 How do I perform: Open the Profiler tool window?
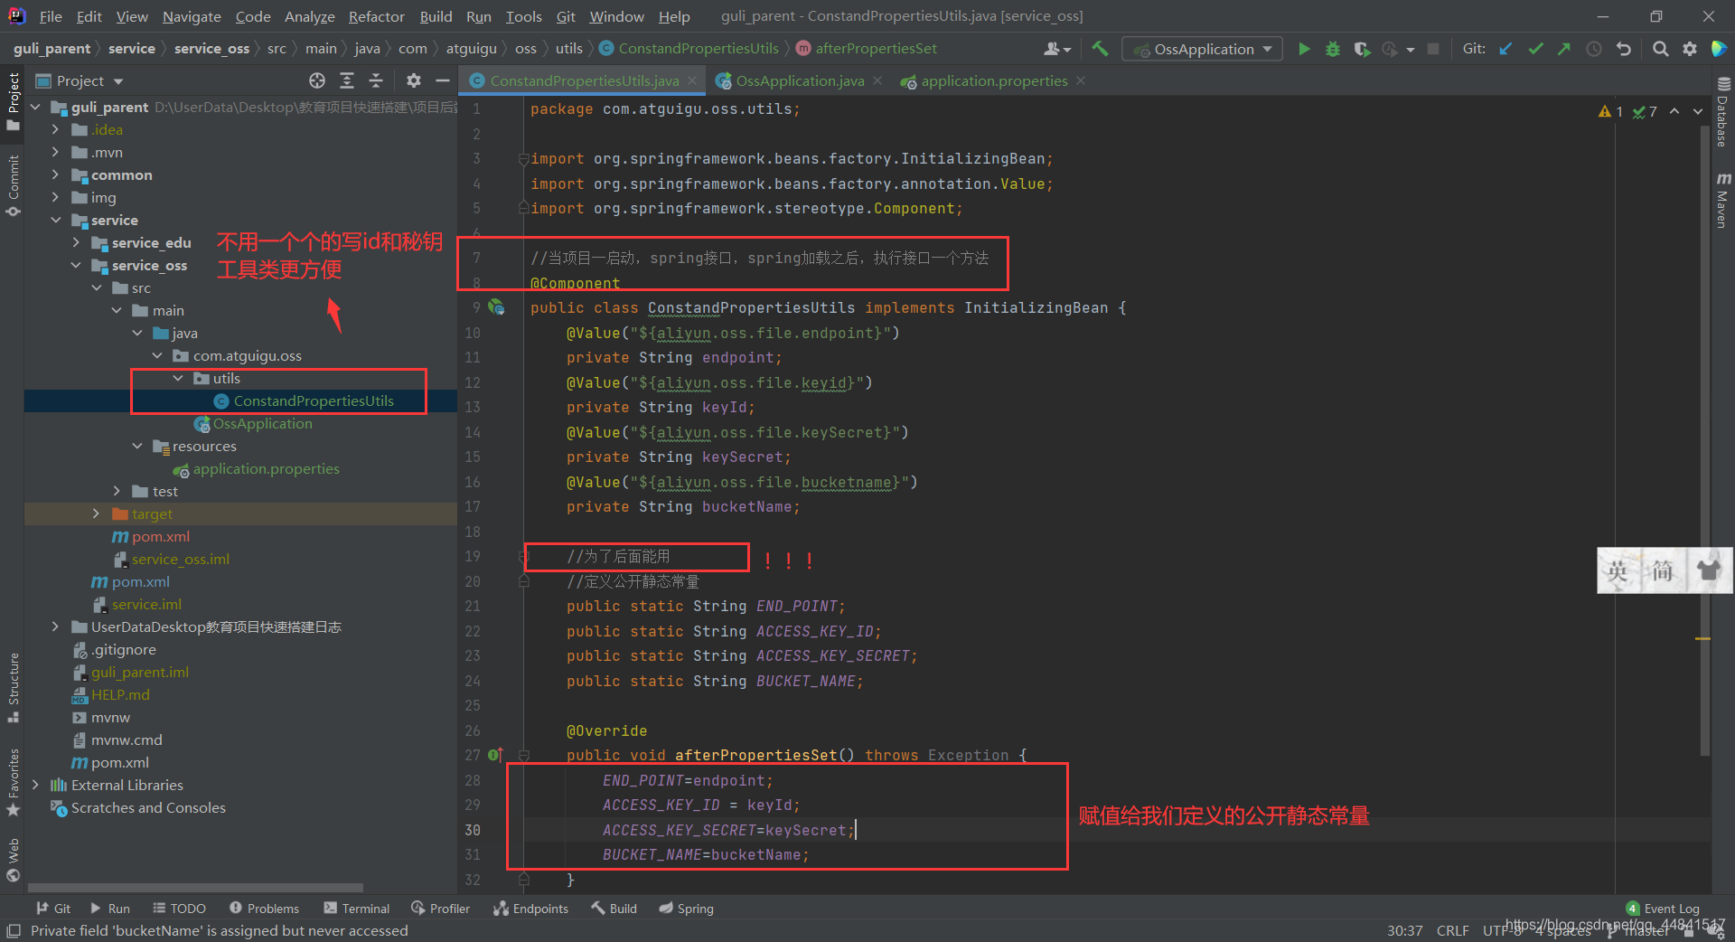coord(440,909)
